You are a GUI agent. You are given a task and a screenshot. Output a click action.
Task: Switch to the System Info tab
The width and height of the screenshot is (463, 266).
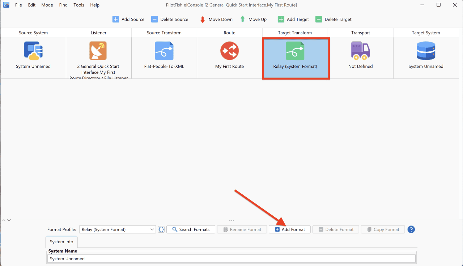[x=61, y=242]
